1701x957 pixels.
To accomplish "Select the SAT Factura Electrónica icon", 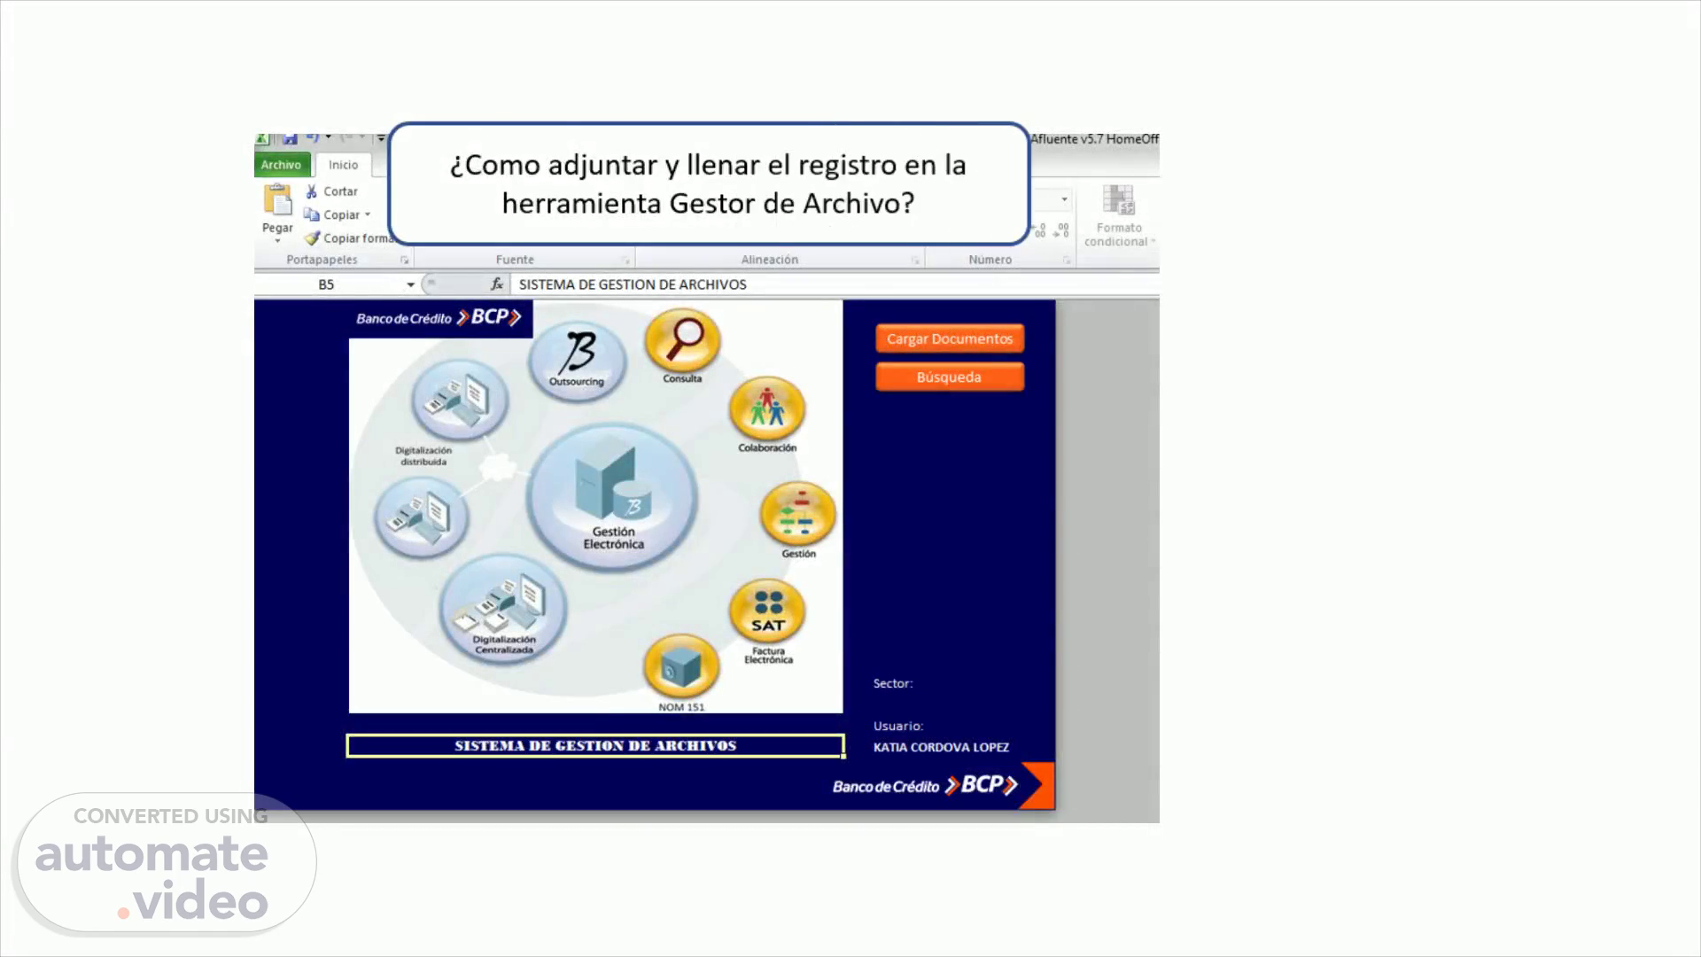I will (767, 612).
